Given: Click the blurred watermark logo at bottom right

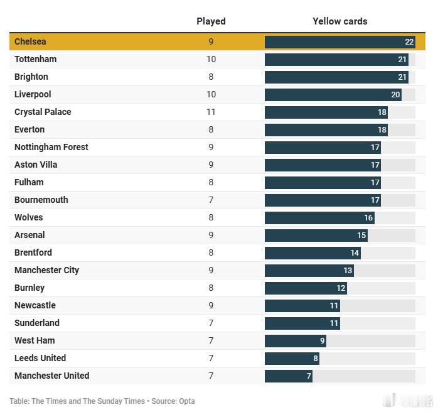Looking at the screenshot, I should click(x=408, y=400).
